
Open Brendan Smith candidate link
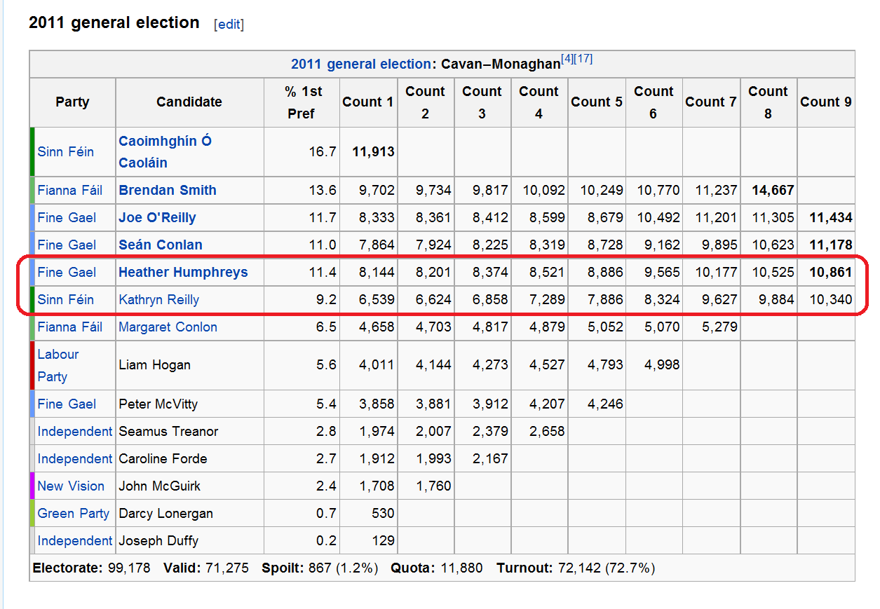click(167, 190)
